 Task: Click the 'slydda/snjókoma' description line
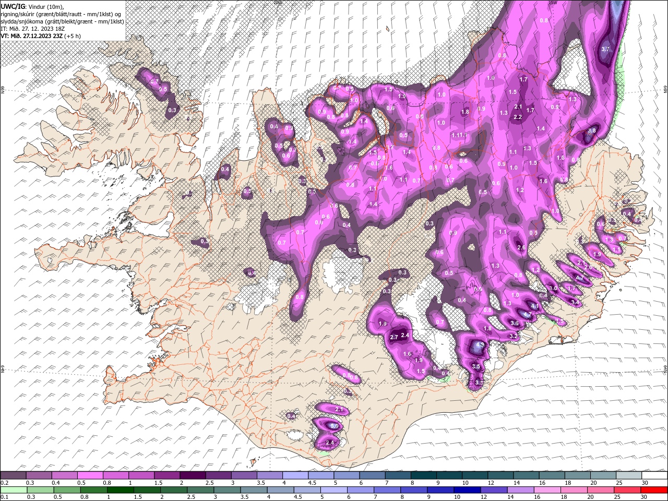(x=63, y=22)
